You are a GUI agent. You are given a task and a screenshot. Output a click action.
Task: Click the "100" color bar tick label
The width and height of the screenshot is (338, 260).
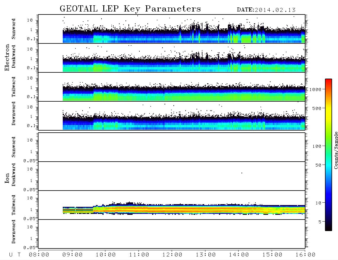click(317, 146)
